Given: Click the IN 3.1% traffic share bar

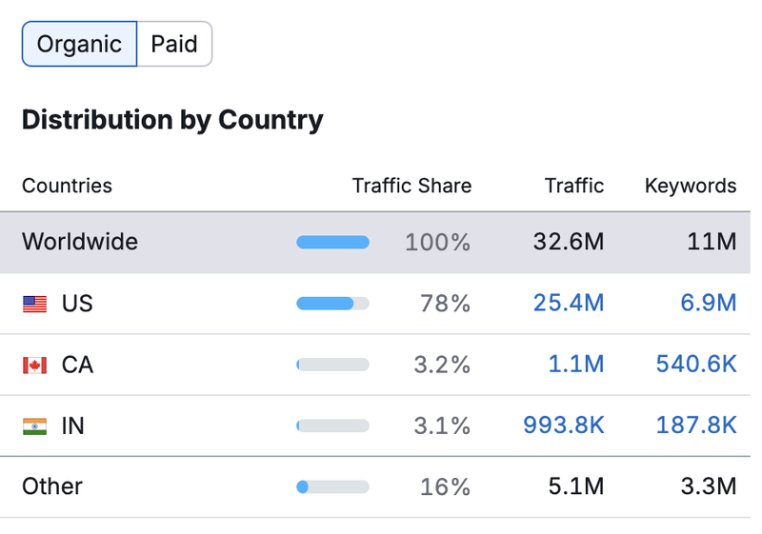Looking at the screenshot, I should coord(332,425).
